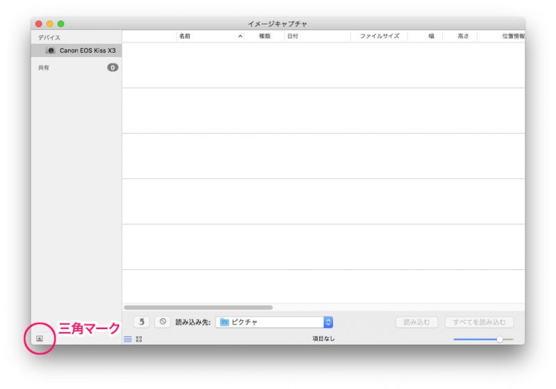Toggle sort order arrow in 名前 column
Screen dimensions: 556x389
click(240, 36)
